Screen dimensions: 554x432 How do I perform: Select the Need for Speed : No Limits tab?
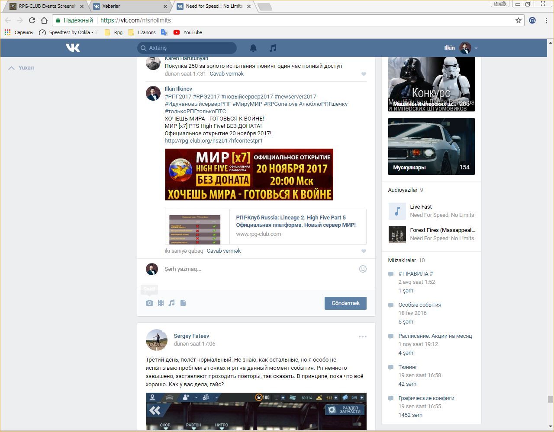[x=214, y=6]
